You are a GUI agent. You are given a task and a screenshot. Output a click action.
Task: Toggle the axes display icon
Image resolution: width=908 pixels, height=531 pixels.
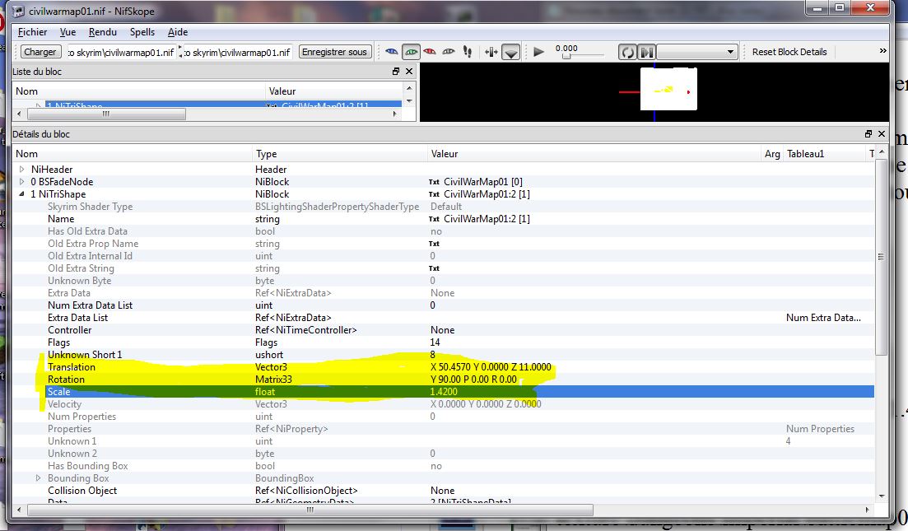[491, 52]
